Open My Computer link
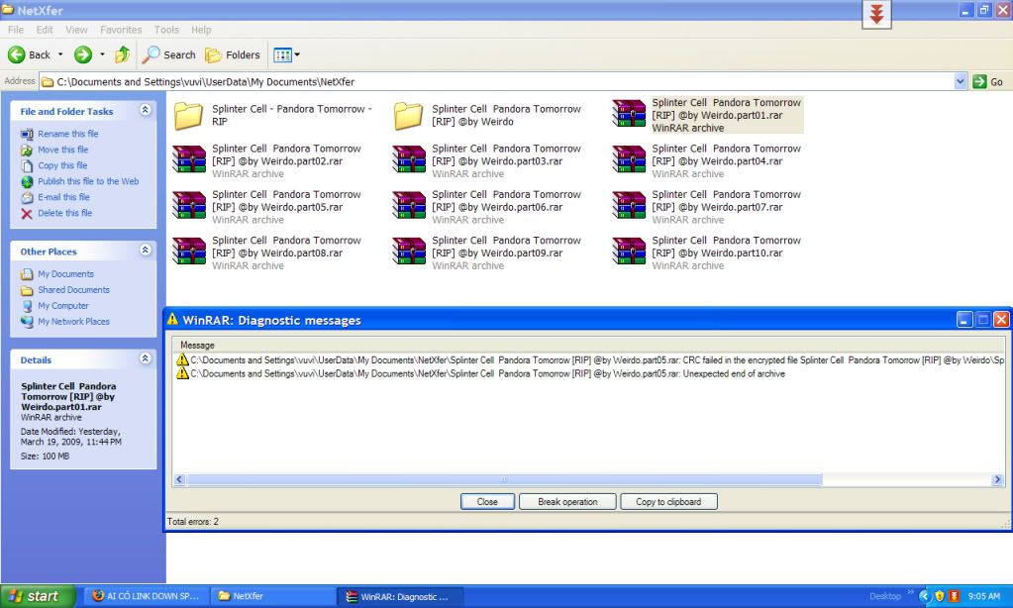This screenshot has width=1013, height=608. pos(63,306)
